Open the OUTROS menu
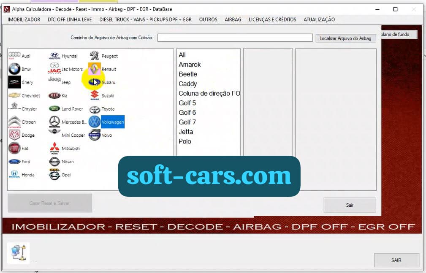 click(x=208, y=19)
